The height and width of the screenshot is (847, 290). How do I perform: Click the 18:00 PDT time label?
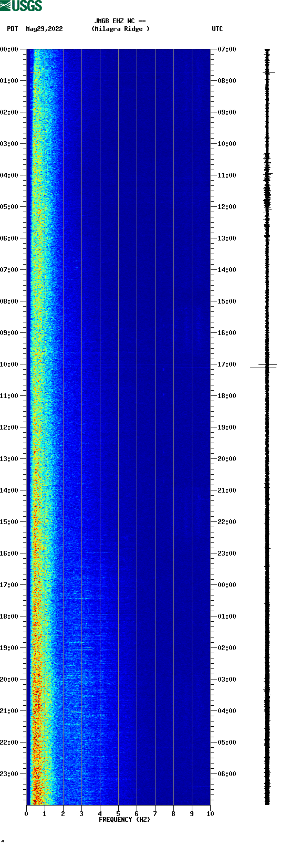9,616
